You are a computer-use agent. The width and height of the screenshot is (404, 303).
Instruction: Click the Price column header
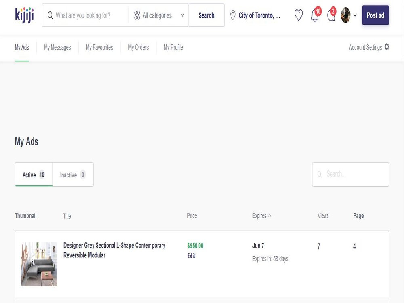(x=192, y=216)
